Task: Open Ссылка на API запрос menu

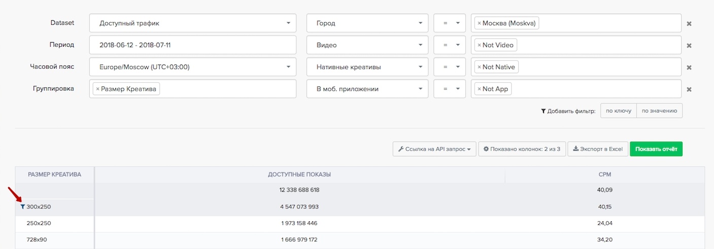Action: pyautogui.click(x=434, y=149)
